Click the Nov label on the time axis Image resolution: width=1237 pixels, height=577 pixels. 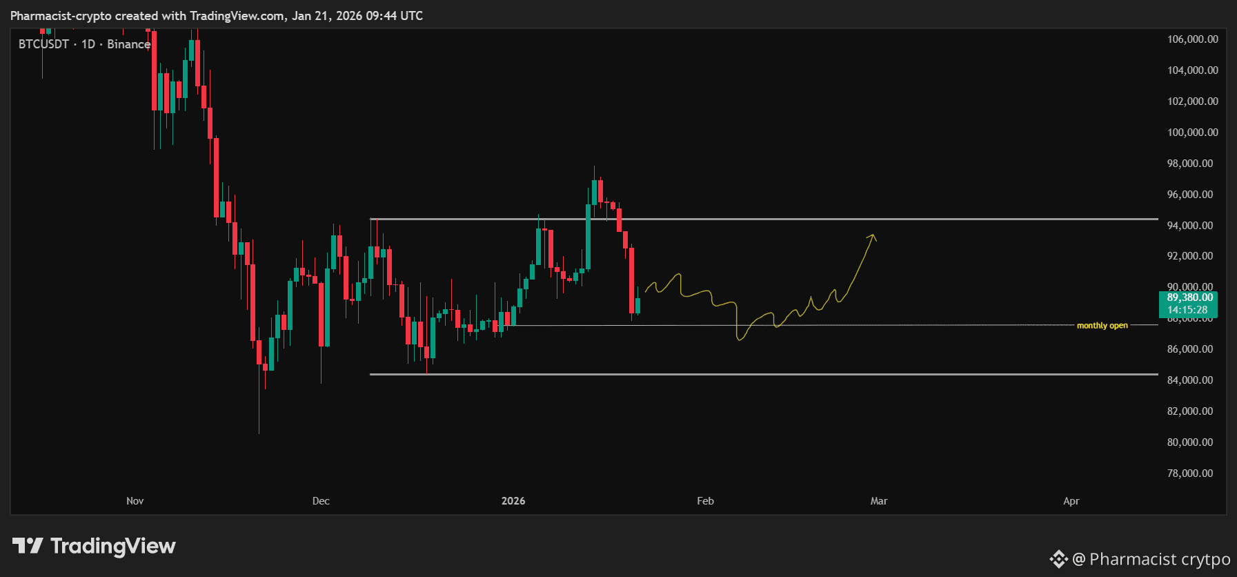tap(135, 501)
